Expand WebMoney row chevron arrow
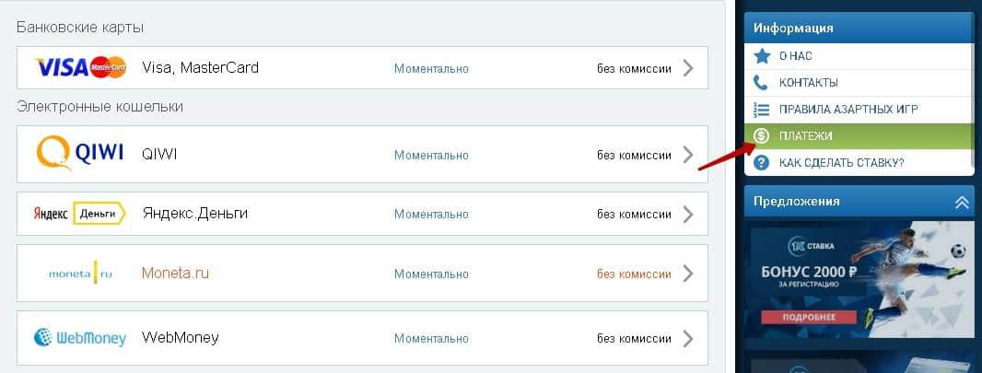The height and width of the screenshot is (373, 982). click(688, 338)
